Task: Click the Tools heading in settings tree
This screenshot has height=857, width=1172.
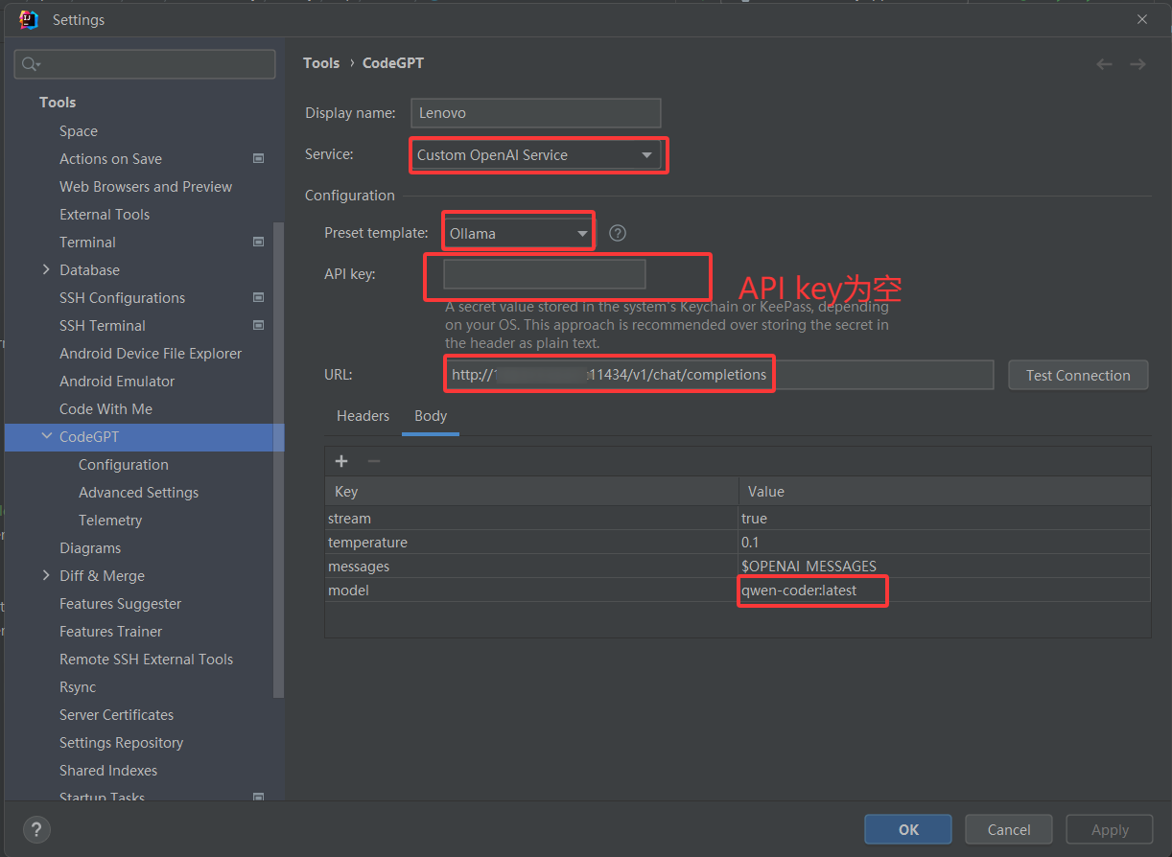Action: click(58, 102)
